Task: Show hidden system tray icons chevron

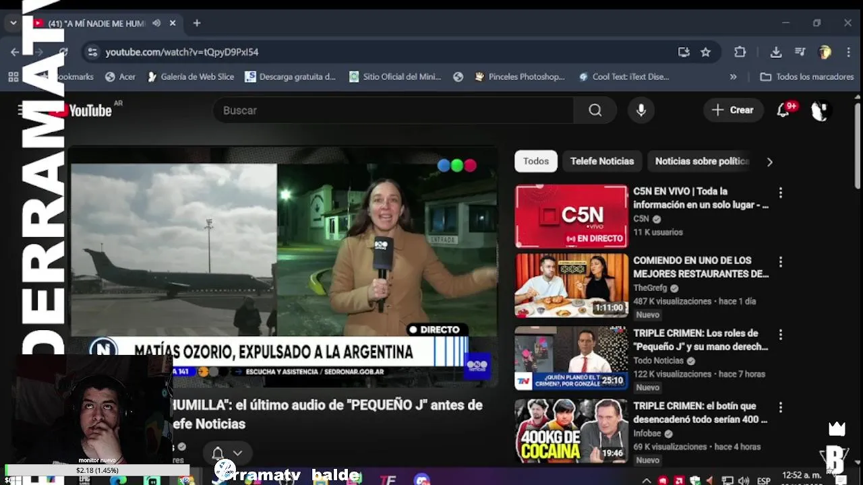Action: click(646, 480)
